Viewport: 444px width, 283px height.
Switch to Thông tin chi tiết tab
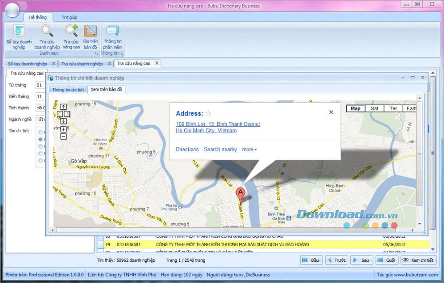pos(68,90)
